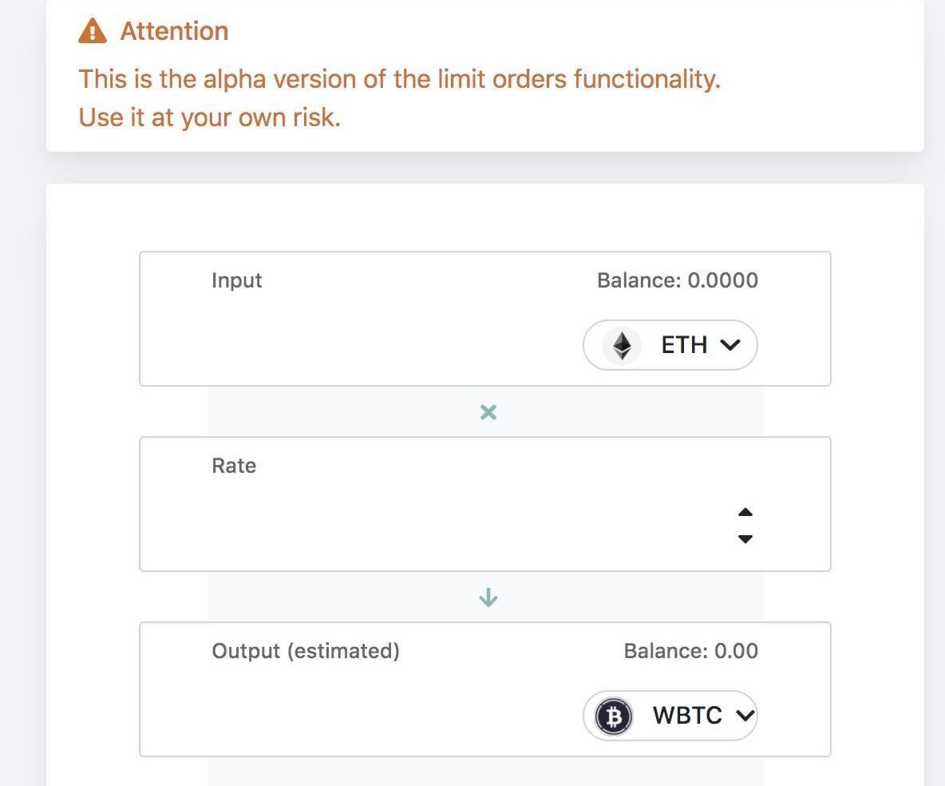Click the Rate label
This screenshot has height=786, width=945.
pos(234,466)
